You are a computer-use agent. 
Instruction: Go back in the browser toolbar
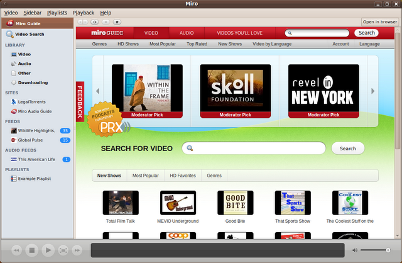[80, 22]
